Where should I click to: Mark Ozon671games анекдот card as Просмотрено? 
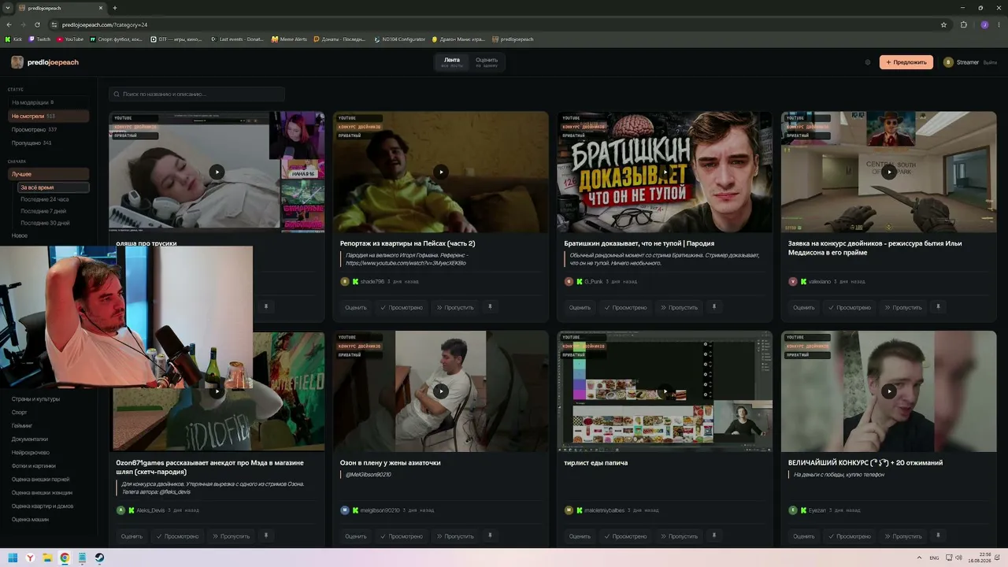pyautogui.click(x=178, y=536)
